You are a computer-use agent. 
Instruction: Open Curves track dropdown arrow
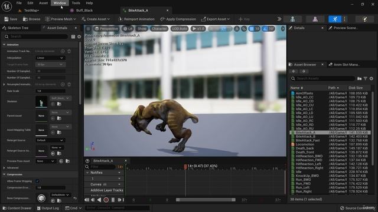[119, 184]
